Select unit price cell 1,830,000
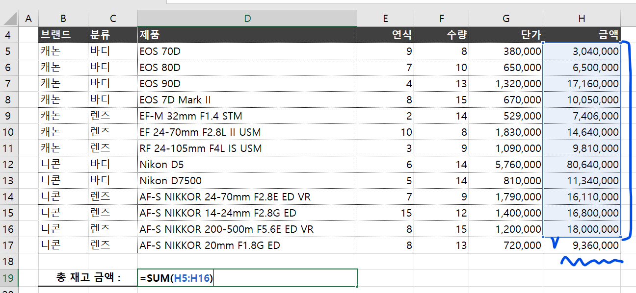The image size is (636, 293). click(506, 132)
